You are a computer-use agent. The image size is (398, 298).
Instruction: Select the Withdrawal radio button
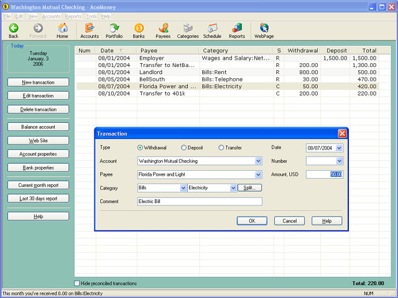point(140,148)
